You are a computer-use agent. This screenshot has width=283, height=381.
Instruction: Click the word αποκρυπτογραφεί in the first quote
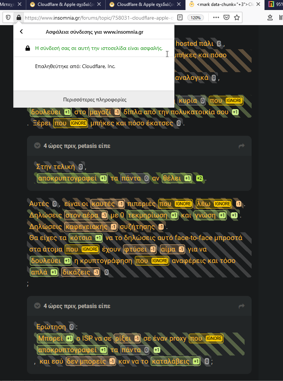point(67,178)
